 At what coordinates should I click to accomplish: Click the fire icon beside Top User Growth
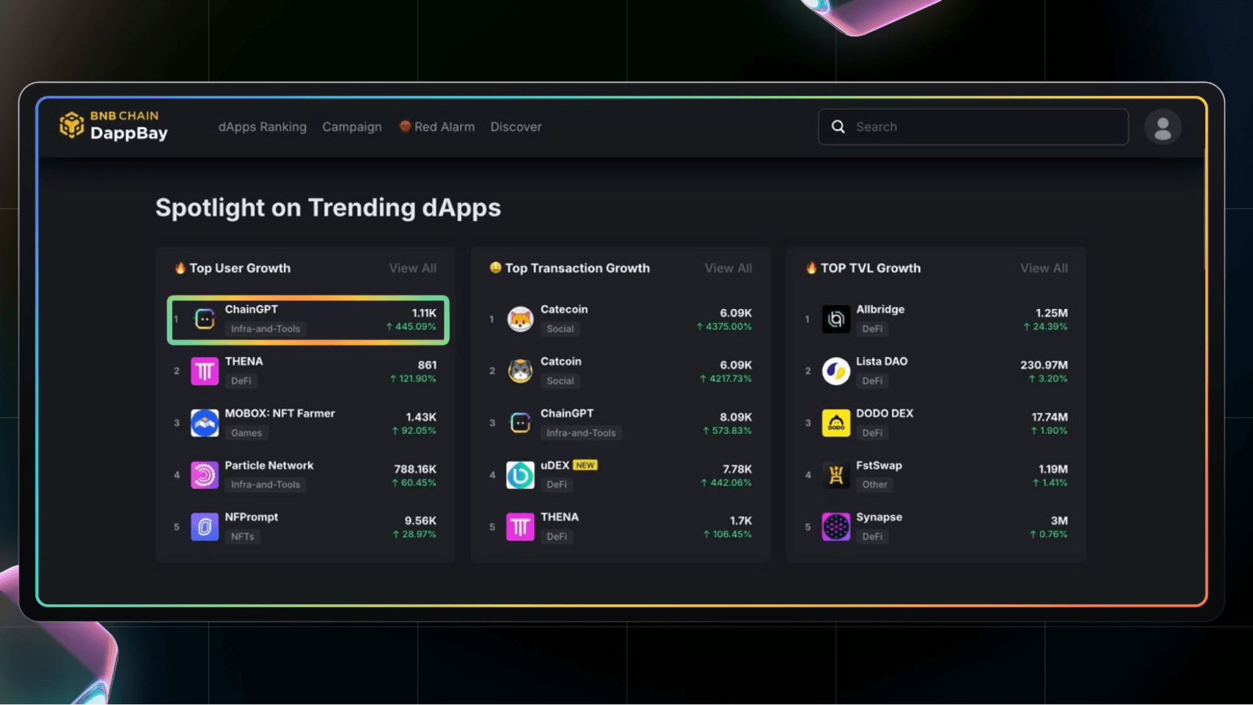180,268
